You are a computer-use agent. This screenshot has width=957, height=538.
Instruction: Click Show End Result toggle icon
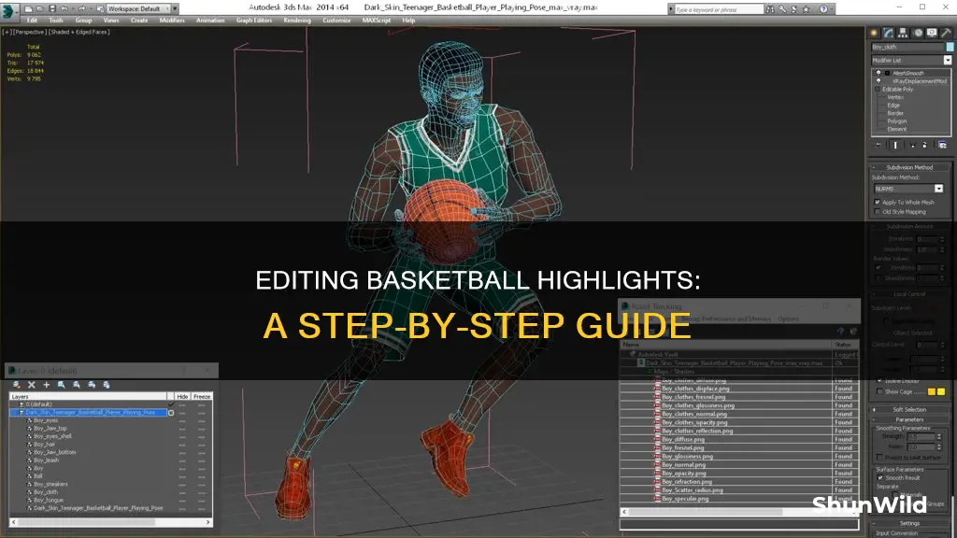[895, 145]
